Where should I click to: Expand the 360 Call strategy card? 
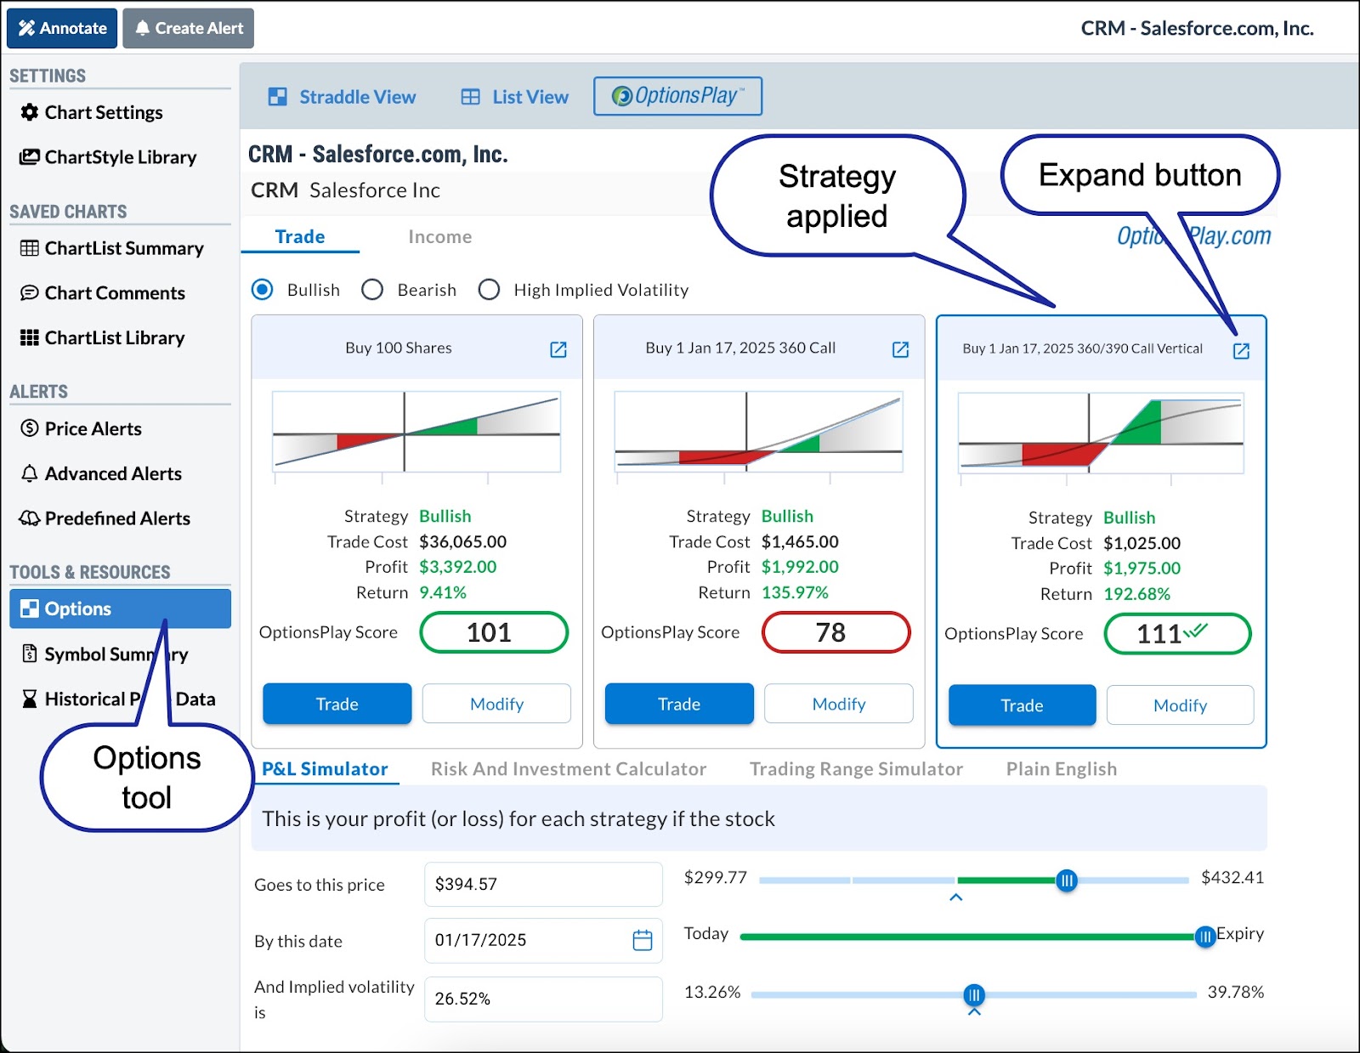901,349
